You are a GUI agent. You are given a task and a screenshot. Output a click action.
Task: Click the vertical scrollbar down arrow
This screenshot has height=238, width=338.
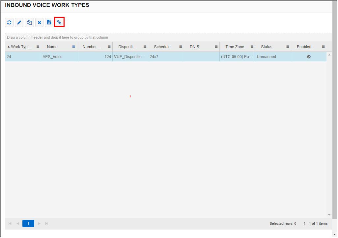(x=329, y=215)
